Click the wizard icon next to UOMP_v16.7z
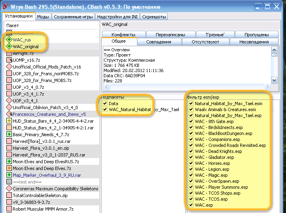The height and width of the screenshot is (213, 286). (9, 60)
